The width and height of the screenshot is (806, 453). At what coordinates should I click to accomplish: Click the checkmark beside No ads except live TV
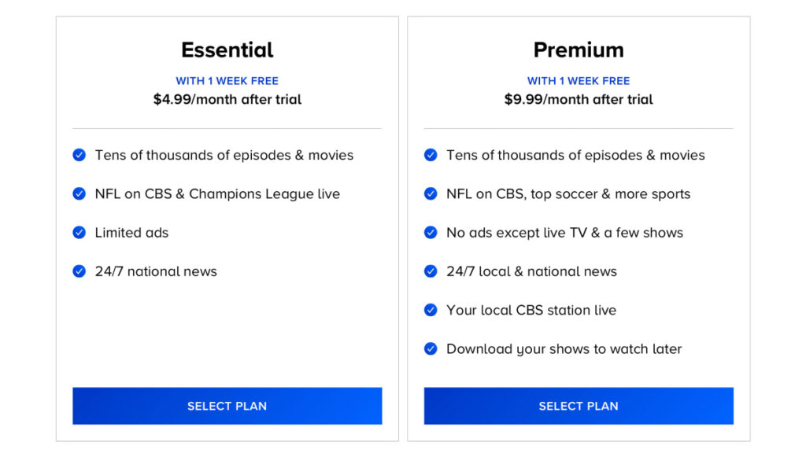click(431, 232)
